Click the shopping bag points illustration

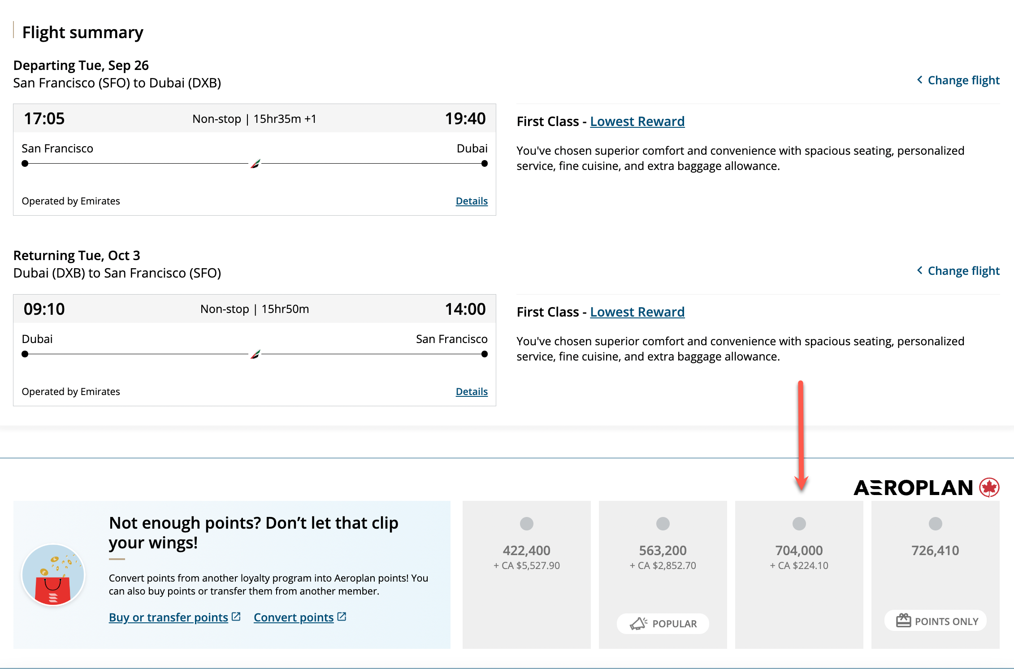point(53,574)
